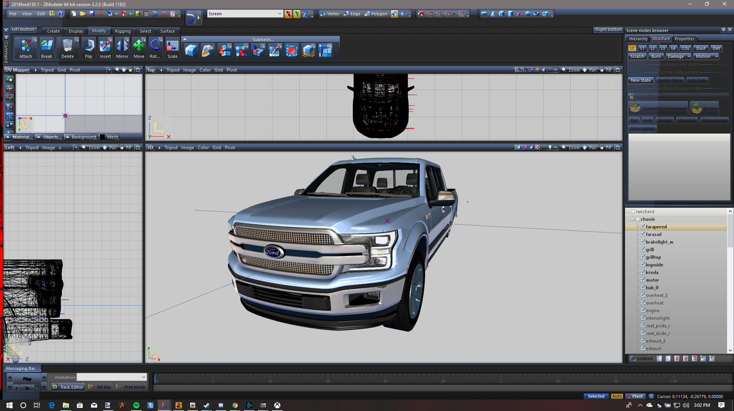Collapse the chassis tree node
This screenshot has height=411, width=734.
[633, 219]
